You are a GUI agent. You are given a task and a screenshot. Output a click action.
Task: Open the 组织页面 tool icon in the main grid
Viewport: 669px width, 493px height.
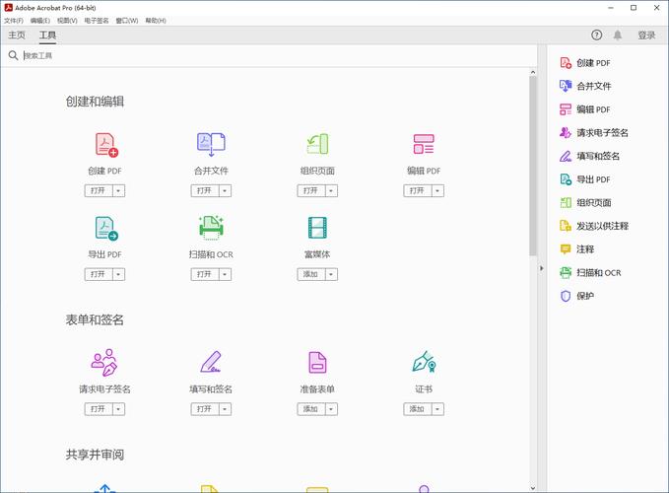tap(317, 144)
